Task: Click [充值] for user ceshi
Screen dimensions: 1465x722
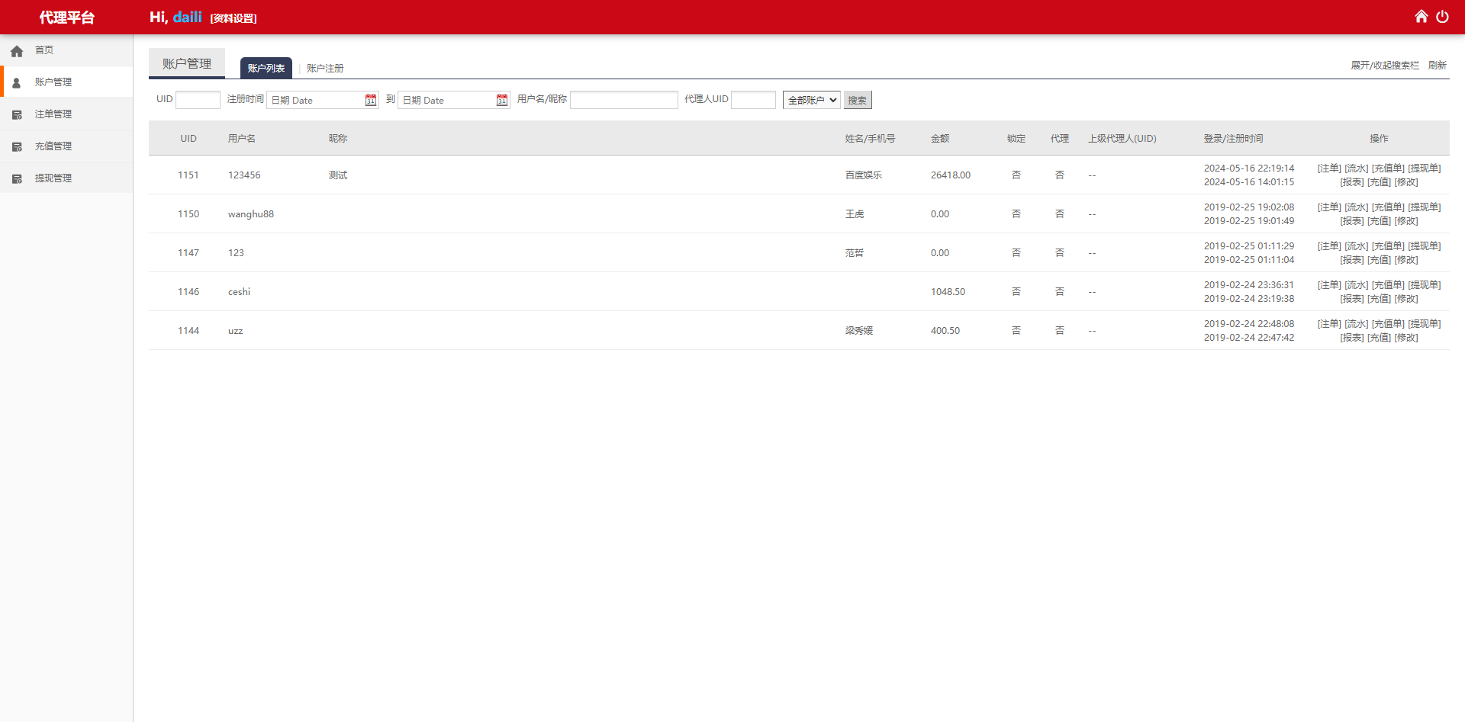Action: 1379,299
